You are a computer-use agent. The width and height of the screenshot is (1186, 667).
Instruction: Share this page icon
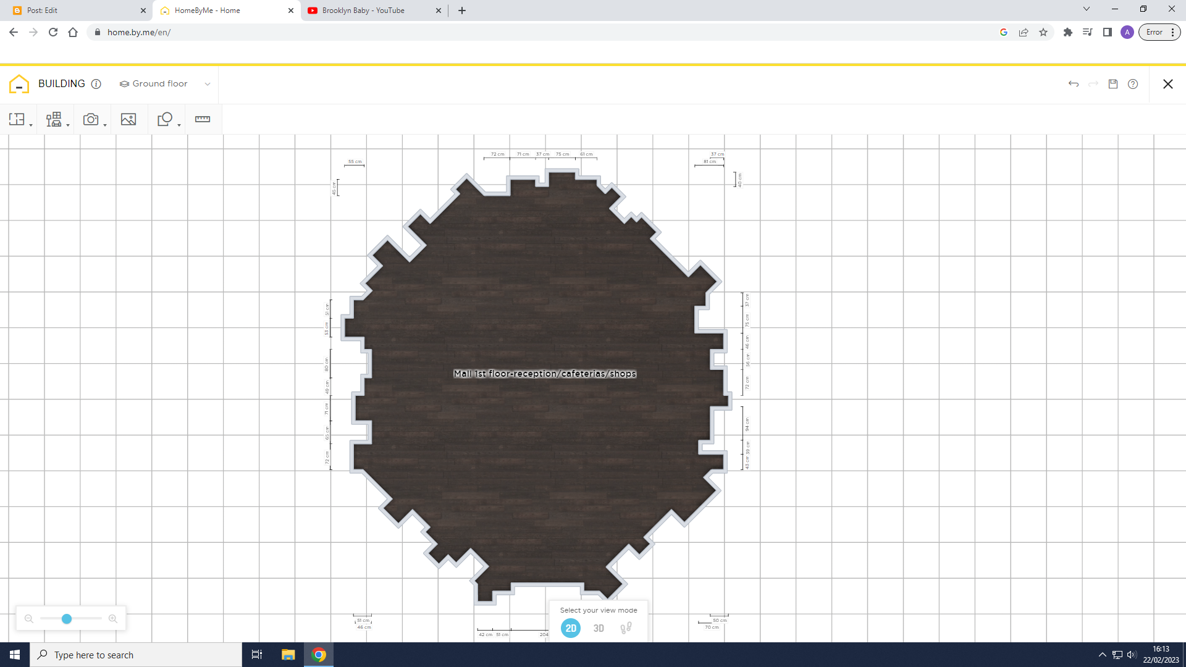point(1024,32)
